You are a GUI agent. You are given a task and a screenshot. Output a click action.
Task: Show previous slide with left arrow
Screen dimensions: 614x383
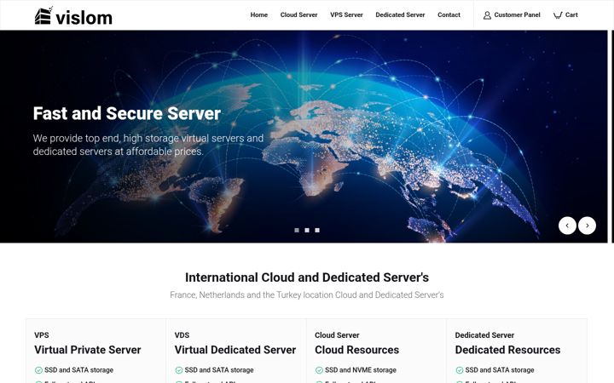tap(567, 226)
